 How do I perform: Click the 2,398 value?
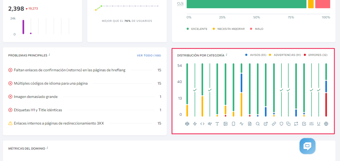[x=16, y=9]
